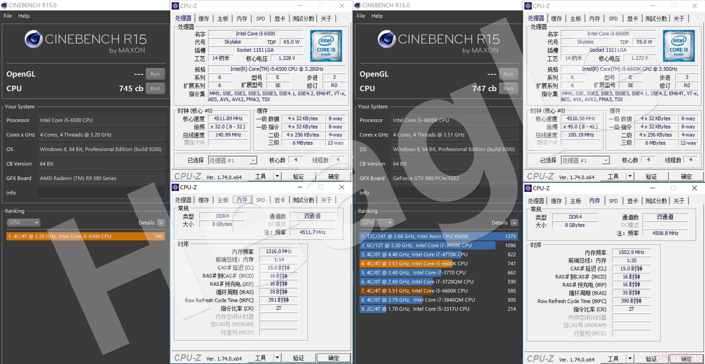Select ranking row Intel Core i5-6500 CPU 745
705x364 pixels.
(85, 236)
